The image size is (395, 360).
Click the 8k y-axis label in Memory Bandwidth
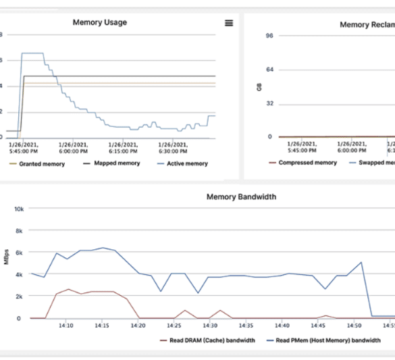pyautogui.click(x=19, y=231)
